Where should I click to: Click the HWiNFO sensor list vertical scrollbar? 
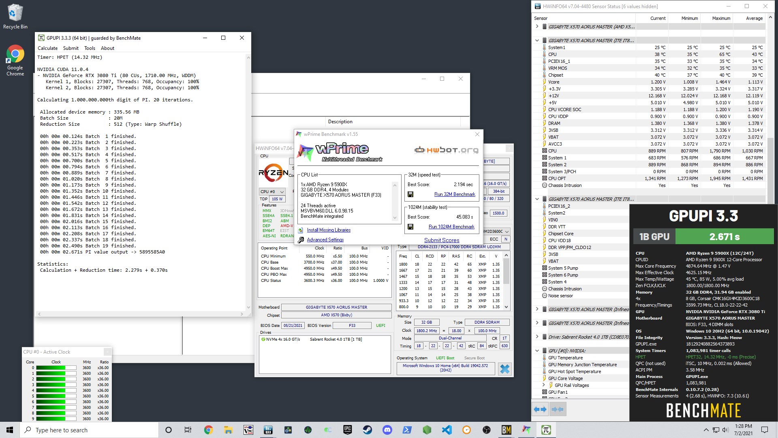771,170
